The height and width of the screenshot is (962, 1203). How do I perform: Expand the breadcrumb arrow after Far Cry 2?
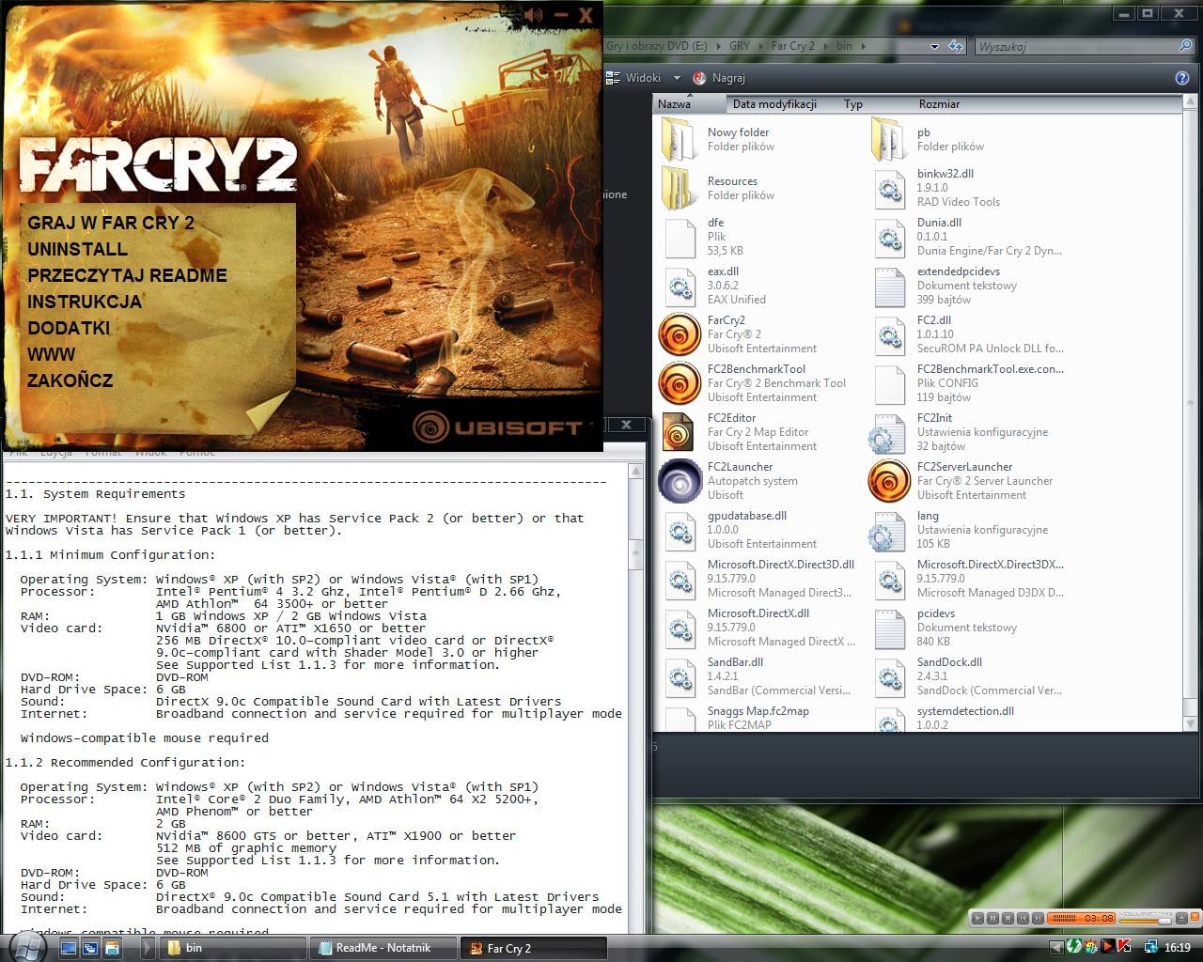[825, 46]
